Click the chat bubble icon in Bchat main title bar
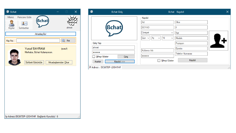Viewport: 236px width, 133px height. (x=8, y=12)
